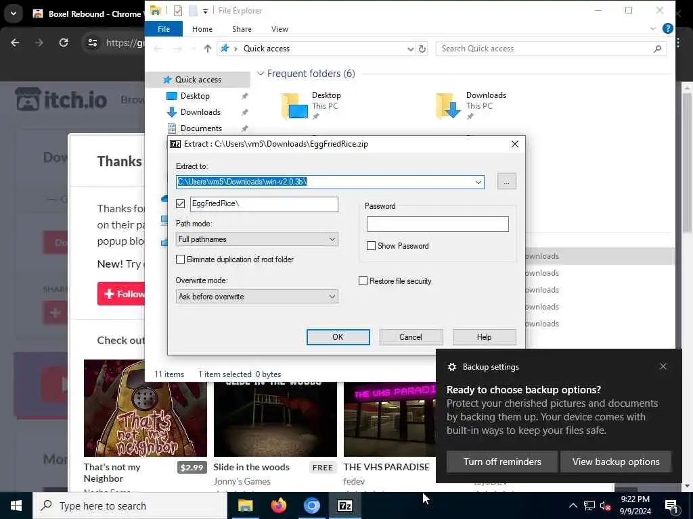Open the Home ribbon tab
This screenshot has width=693, height=519.
tap(202, 29)
